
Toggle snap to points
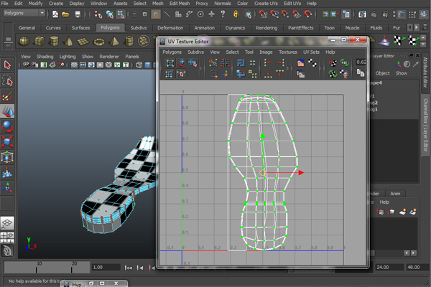point(285,14)
